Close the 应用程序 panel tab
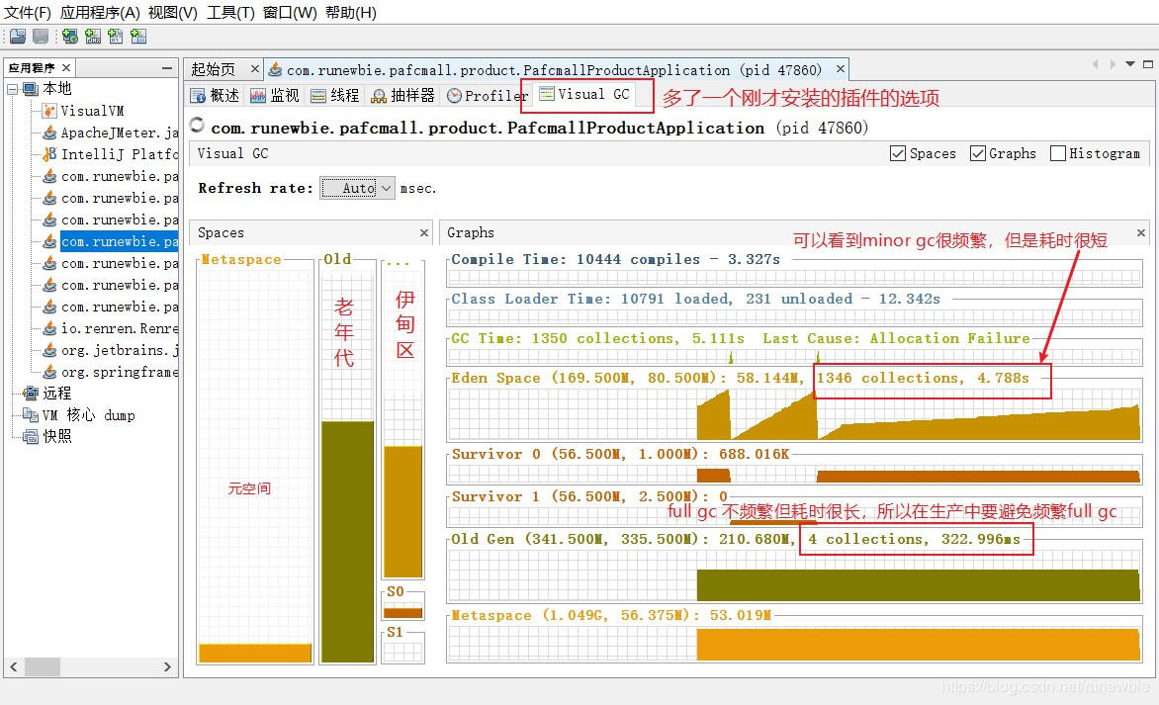 coord(66,67)
